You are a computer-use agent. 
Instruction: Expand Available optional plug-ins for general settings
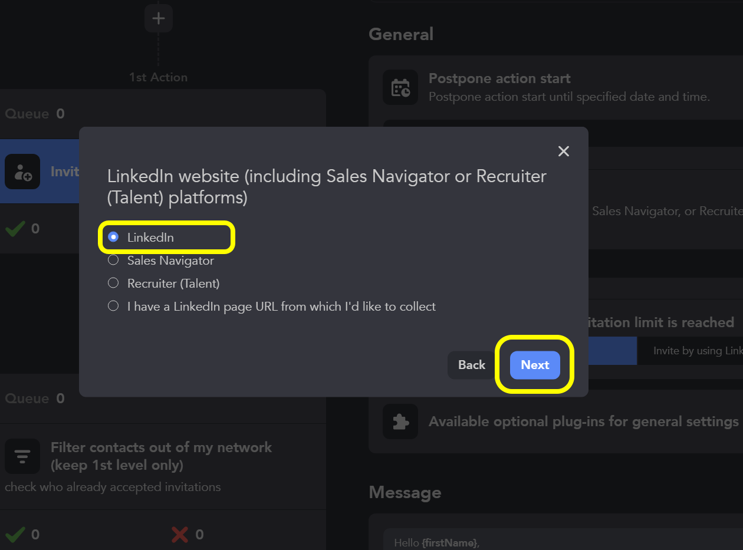pos(583,421)
